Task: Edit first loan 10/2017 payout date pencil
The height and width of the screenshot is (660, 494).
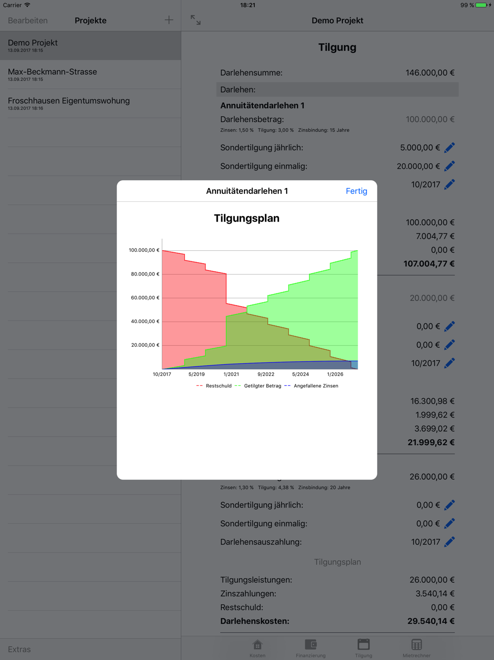Action: pyautogui.click(x=450, y=185)
